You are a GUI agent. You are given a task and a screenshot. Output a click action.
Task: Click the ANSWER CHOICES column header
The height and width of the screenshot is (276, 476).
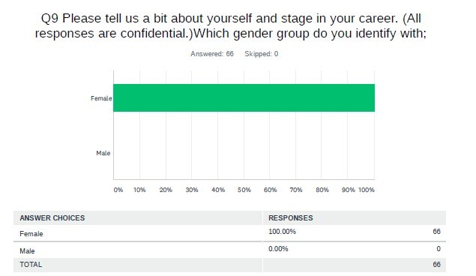[52, 218]
